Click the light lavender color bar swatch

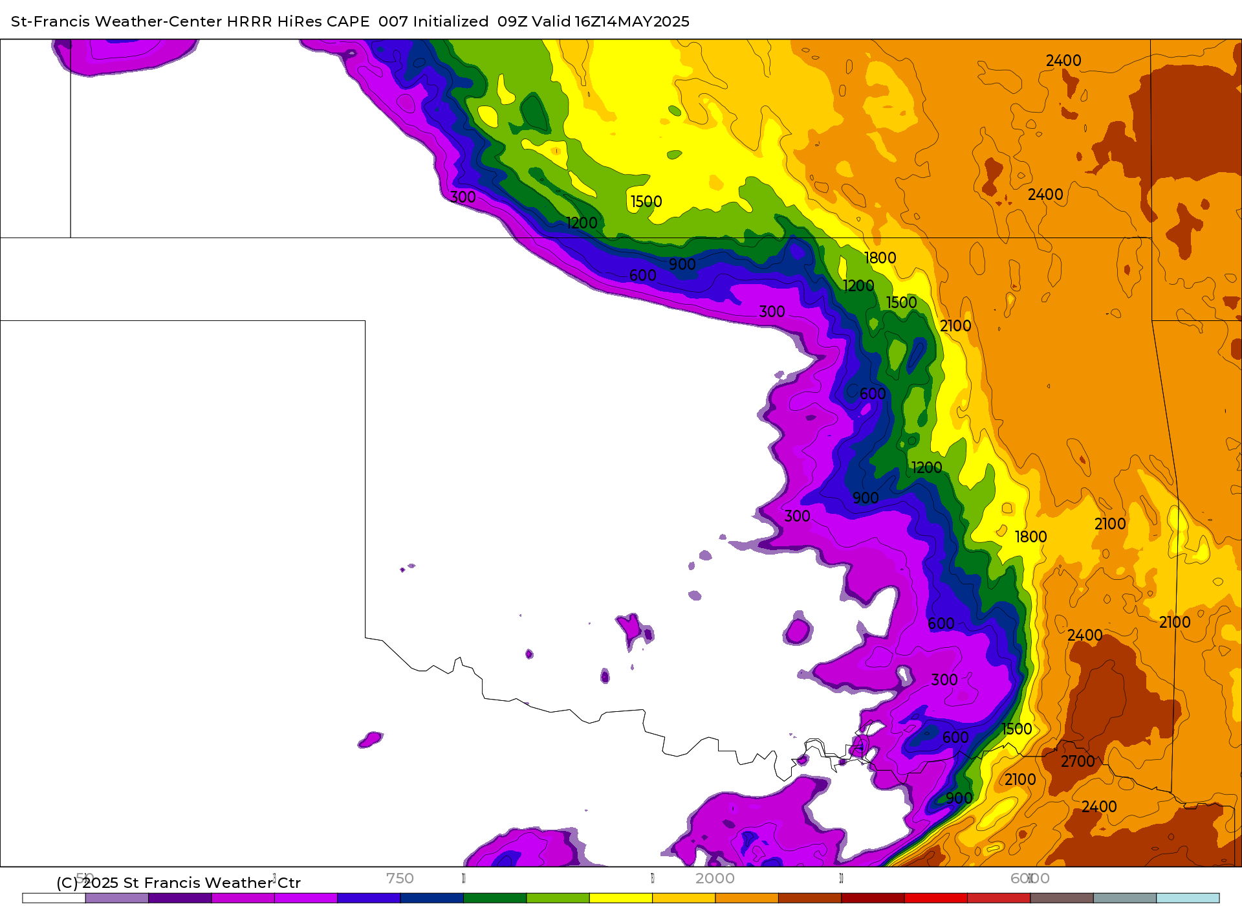pos(117,898)
